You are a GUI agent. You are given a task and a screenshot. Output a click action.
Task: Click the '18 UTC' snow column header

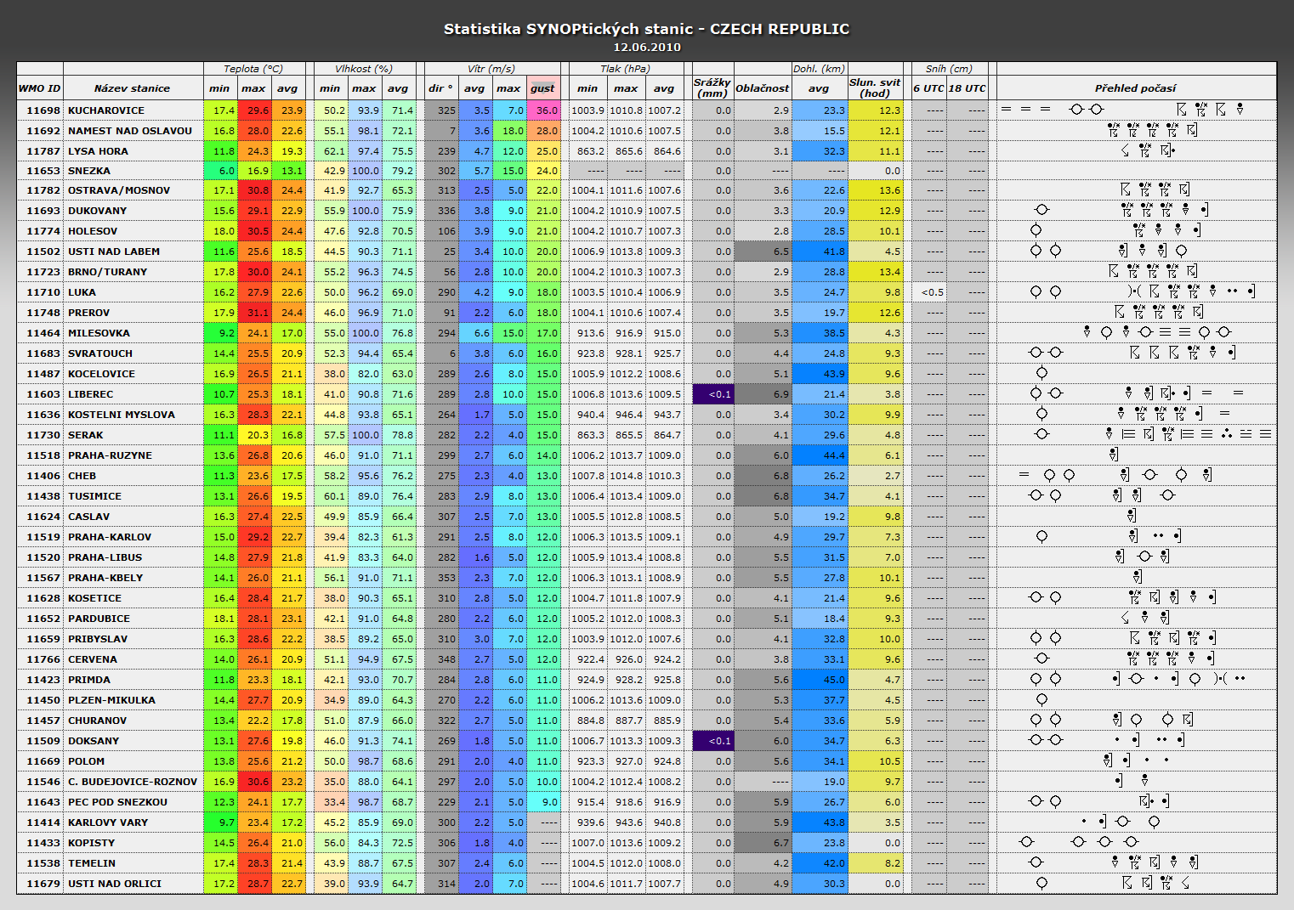pyautogui.click(x=968, y=88)
